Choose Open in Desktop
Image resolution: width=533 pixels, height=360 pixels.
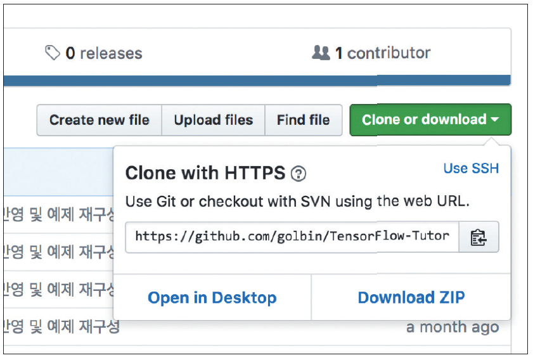tap(212, 297)
